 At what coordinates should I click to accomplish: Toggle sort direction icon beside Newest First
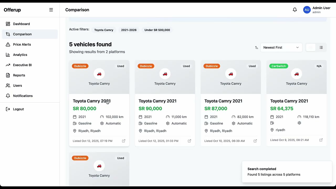tap(256, 48)
